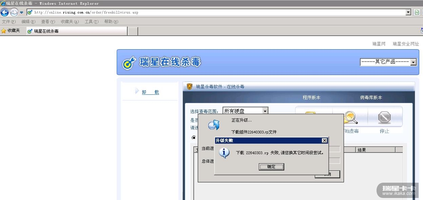Open the 收藏夹(A) menu
The width and height of the screenshot is (423, 200).
tap(70, 22)
